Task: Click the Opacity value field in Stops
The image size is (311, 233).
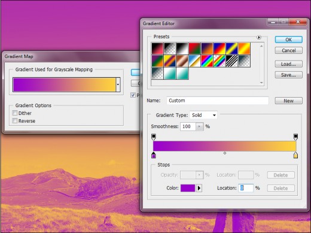Action: tap(188, 175)
